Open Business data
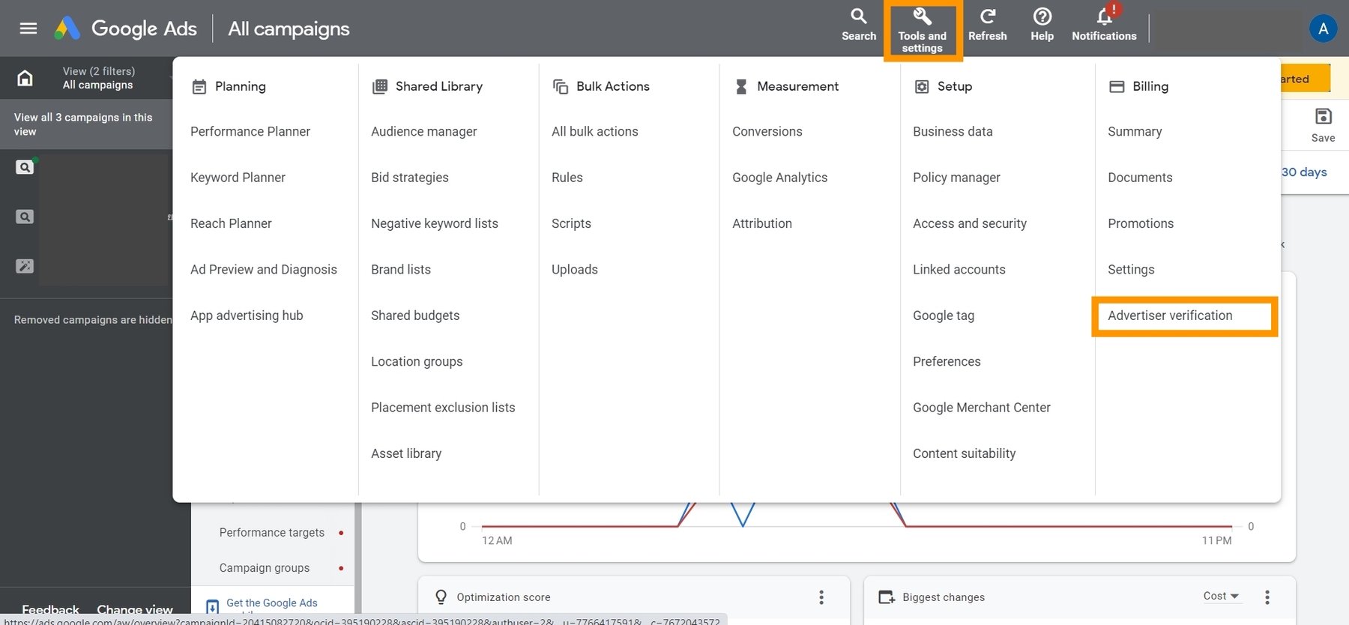This screenshot has height=625, width=1349. (x=953, y=132)
